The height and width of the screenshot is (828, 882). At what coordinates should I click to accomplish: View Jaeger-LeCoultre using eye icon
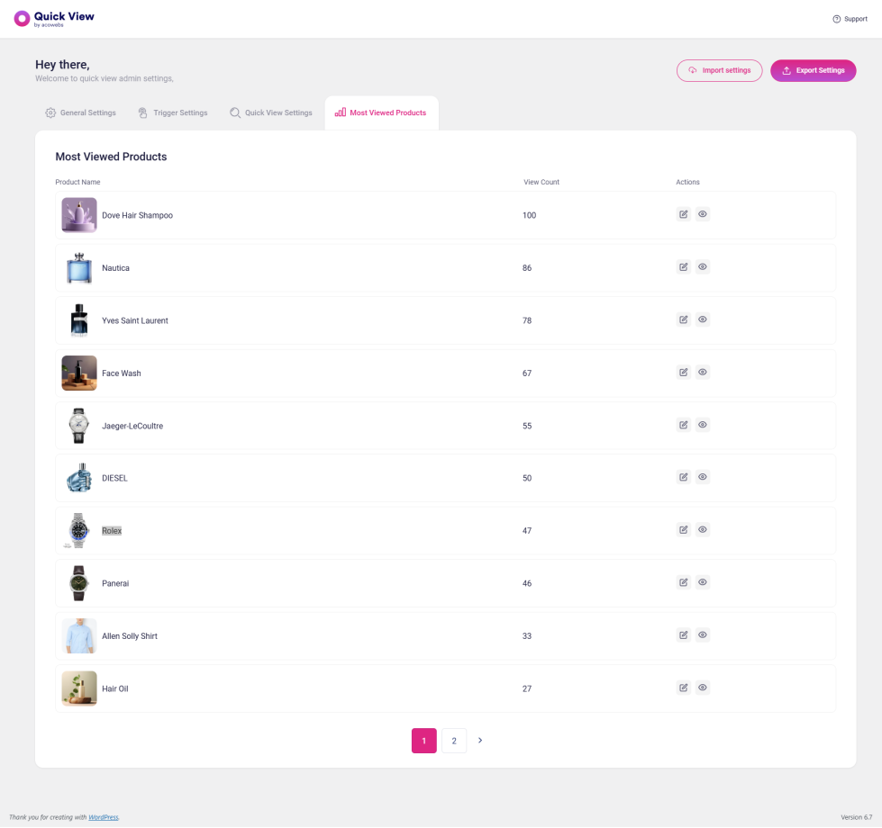click(703, 425)
